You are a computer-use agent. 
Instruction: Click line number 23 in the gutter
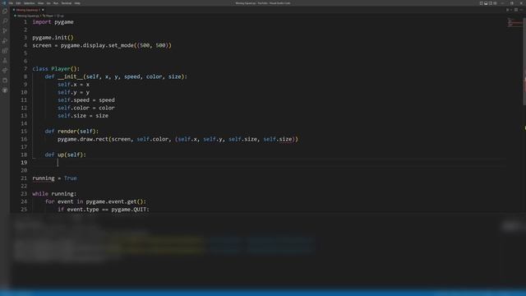(24, 194)
